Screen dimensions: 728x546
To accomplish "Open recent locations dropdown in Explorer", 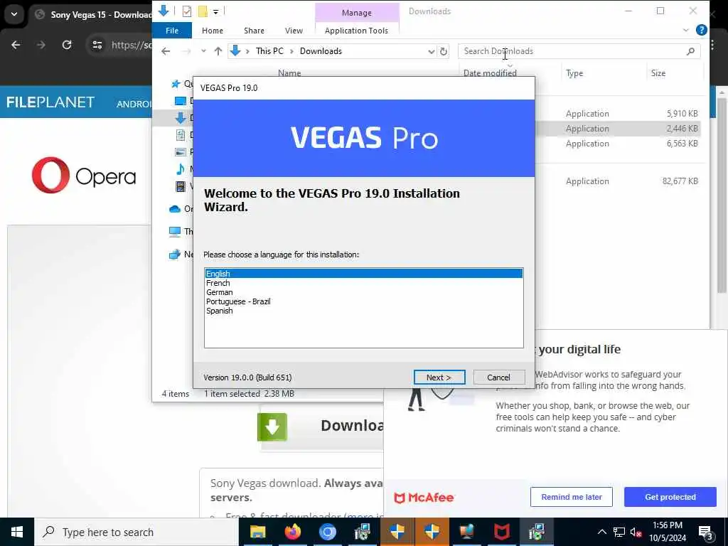I will click(203, 51).
